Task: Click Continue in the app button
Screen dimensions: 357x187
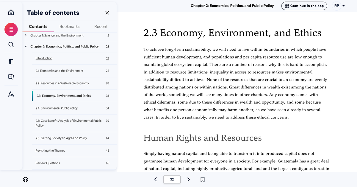Action: click(x=304, y=6)
